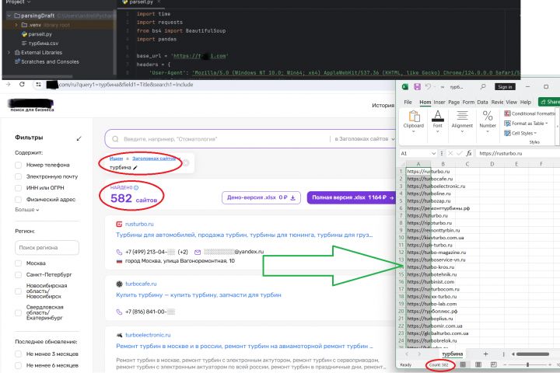Open the Project view dropdown in PyCharm
The height and width of the screenshot is (373, 560).
tap(18, 2)
